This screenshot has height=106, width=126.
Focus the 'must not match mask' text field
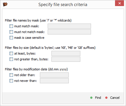[69, 32]
